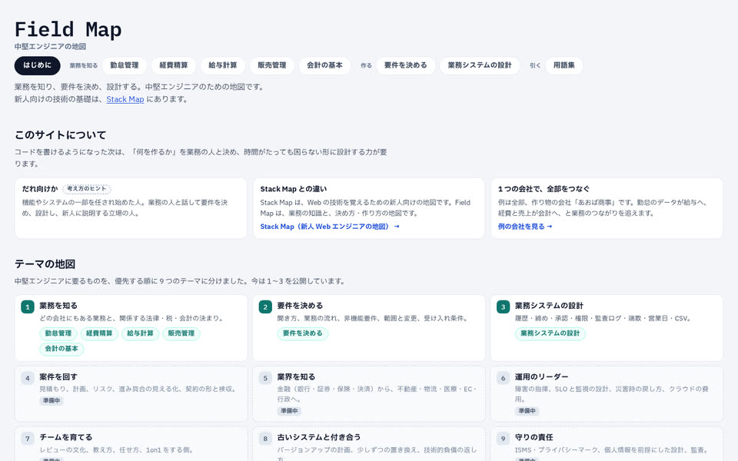738x461 pixels.
Task: Click the gray number 9 badge on 守りの責任
Action: click(x=503, y=439)
